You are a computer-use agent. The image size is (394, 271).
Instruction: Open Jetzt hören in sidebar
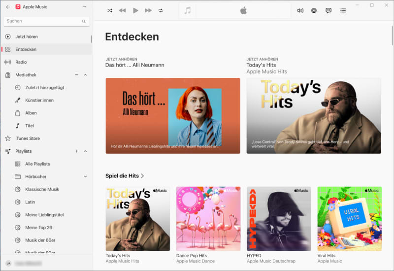coord(46,36)
